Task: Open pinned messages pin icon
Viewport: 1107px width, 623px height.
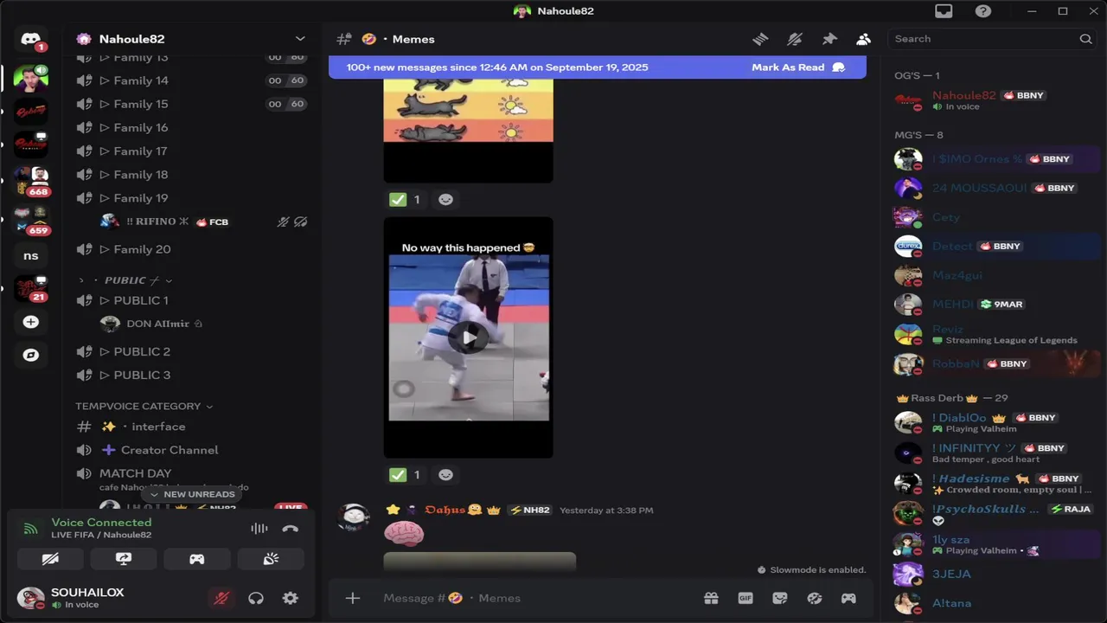Action: point(829,39)
